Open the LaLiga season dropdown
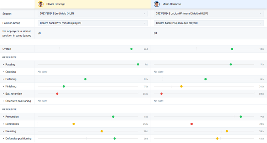This screenshot has width=267, height=143. [209, 14]
